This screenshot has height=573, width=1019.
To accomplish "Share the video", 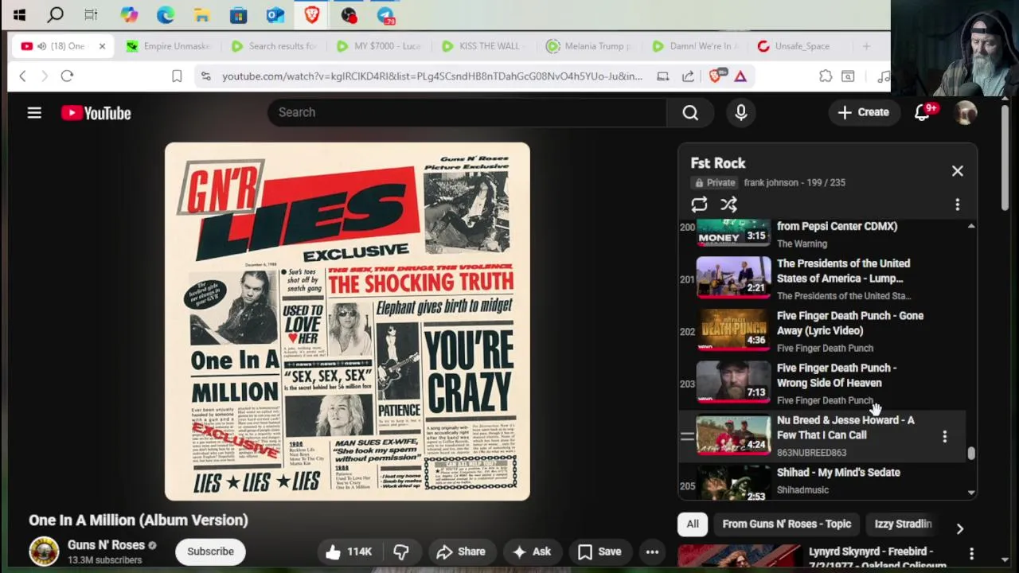I will click(x=460, y=552).
